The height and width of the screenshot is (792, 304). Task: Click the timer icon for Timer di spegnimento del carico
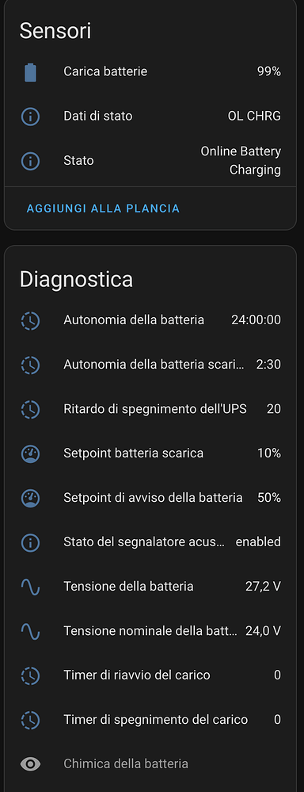point(30,720)
